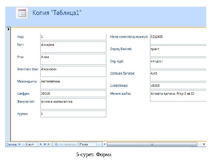220x165 pixels.
Task: Click the Шәкіртақы field containing 38000
Action: point(178,86)
